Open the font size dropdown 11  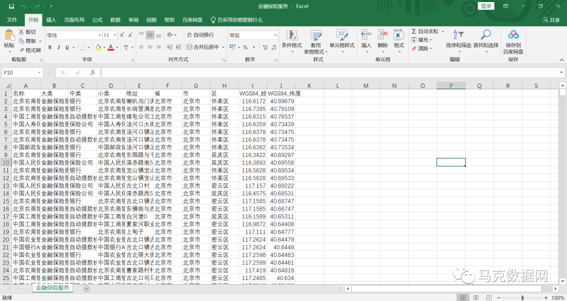pos(115,35)
